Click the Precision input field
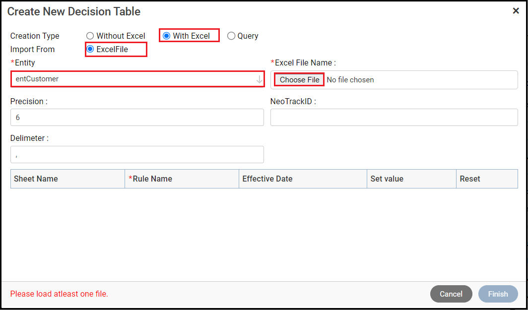528x310 pixels. coord(137,118)
